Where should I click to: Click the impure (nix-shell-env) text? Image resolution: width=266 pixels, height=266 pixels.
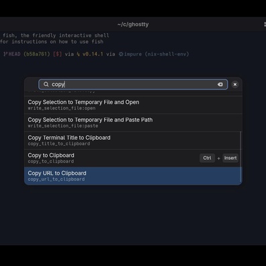click(157, 54)
